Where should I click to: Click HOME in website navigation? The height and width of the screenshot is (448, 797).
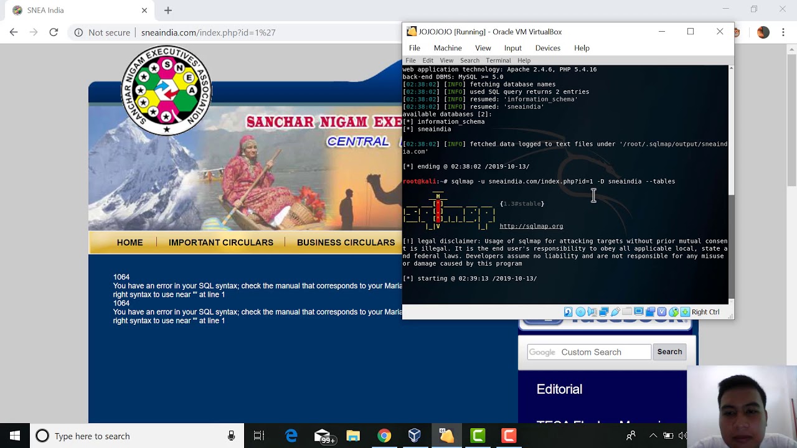tap(130, 243)
